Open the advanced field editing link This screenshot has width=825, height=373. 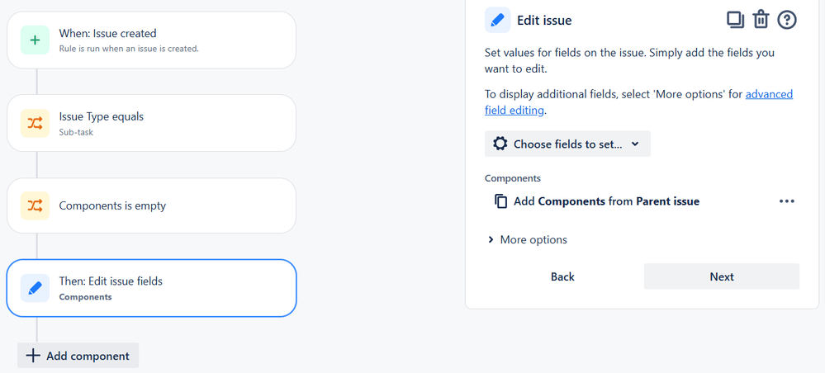pos(638,102)
